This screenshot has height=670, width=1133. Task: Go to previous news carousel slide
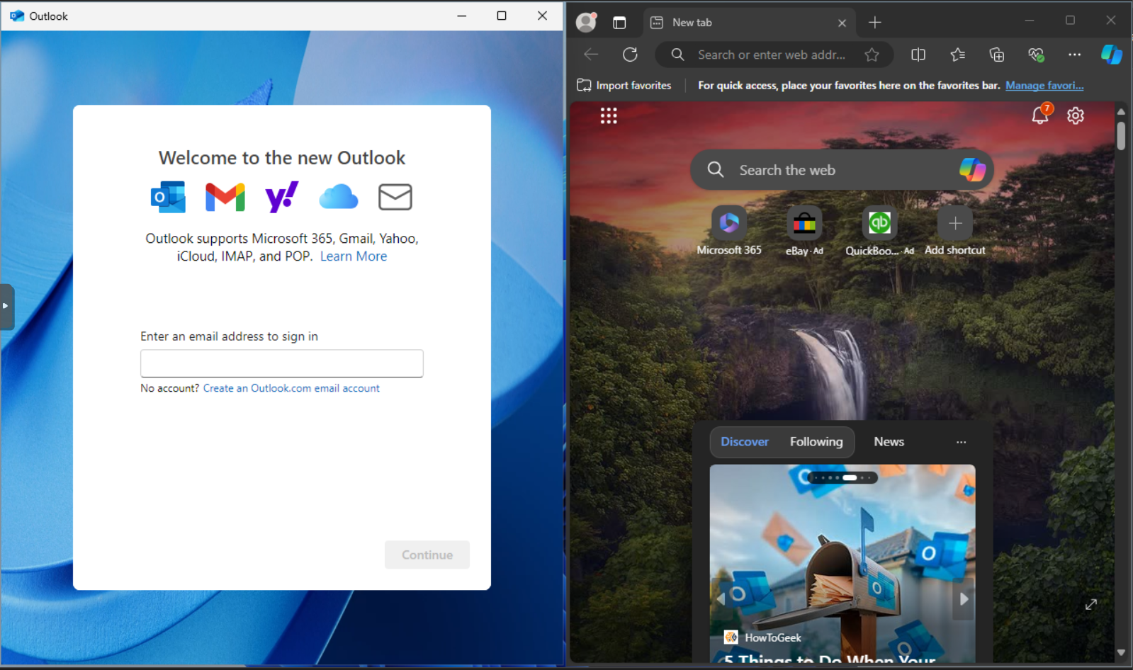[721, 598]
